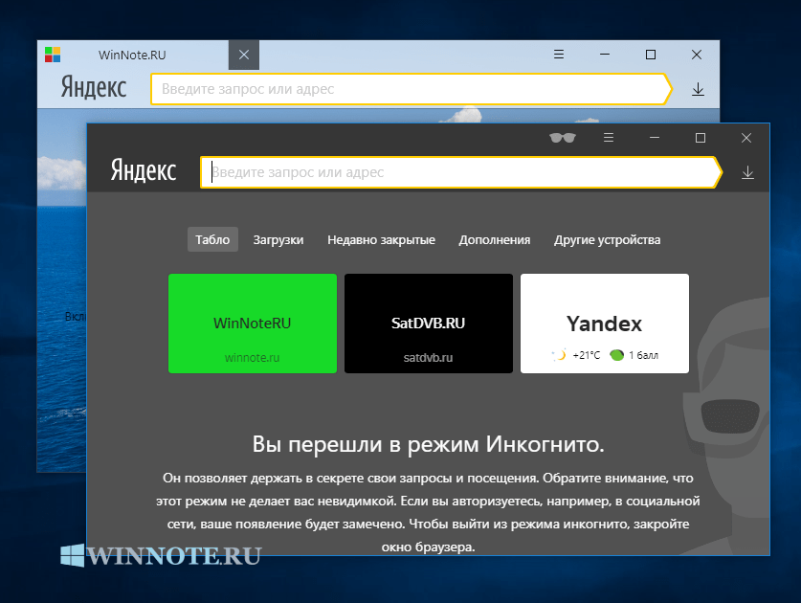Open the Недавно закрытые tab

coord(381,239)
